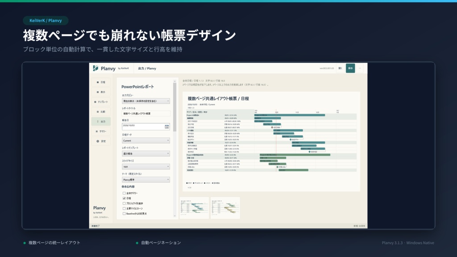Click the 含める内容 section heading
Screen dimensions: 457x257
[128, 187]
